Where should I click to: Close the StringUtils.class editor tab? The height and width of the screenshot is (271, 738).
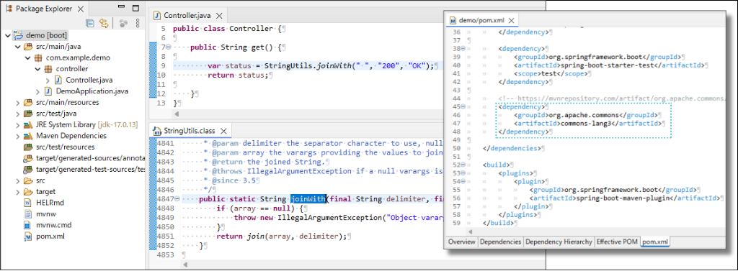(x=223, y=131)
